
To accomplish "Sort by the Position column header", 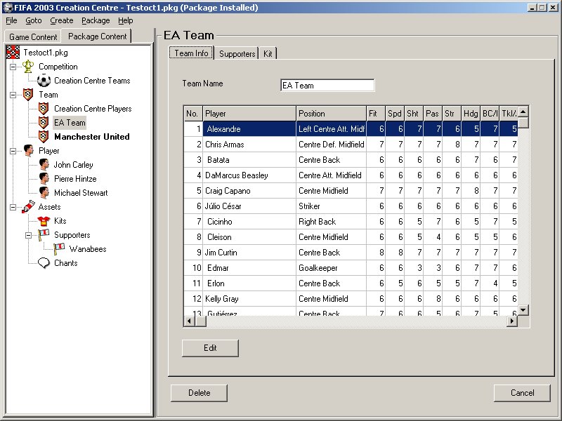I will 331,114.
